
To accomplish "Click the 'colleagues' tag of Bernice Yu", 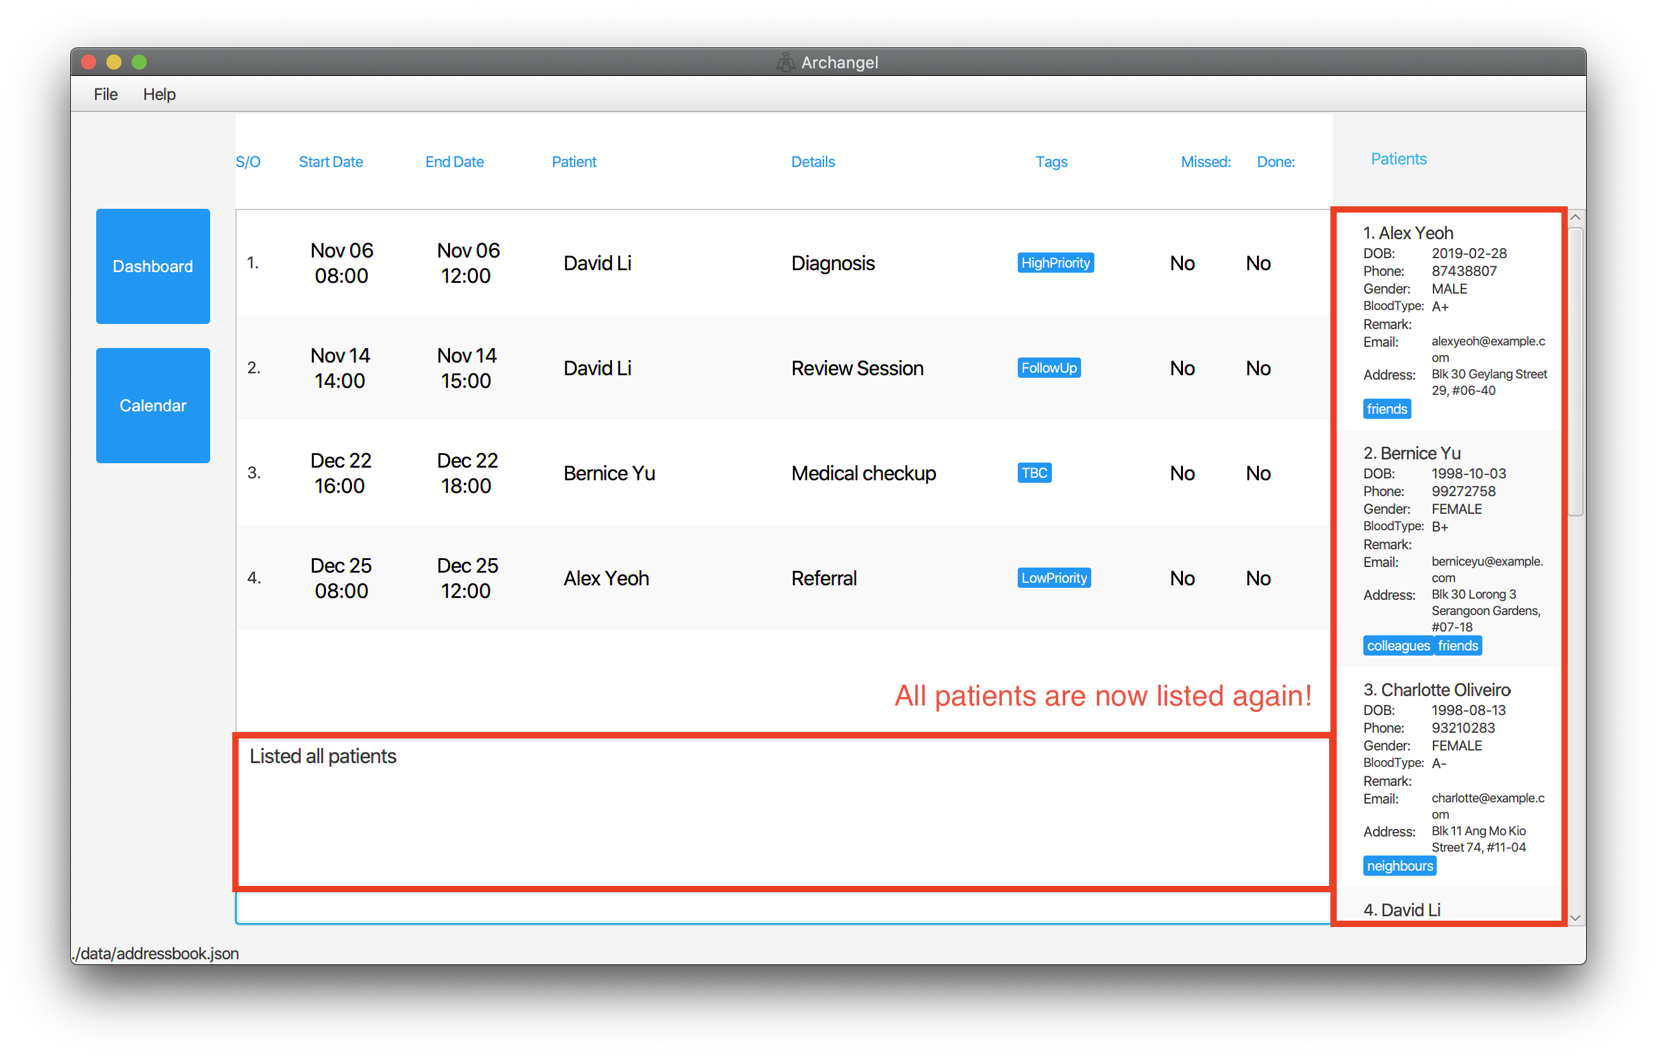I will (1398, 646).
